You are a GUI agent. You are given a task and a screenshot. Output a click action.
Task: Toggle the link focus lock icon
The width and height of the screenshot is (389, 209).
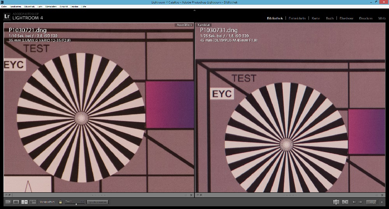click(60, 202)
